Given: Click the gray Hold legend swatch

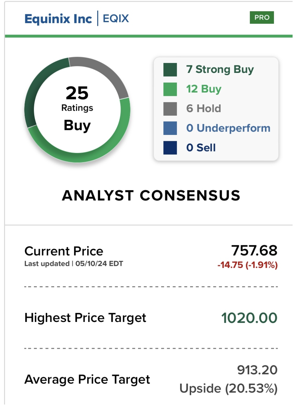Looking at the screenshot, I should point(170,109).
